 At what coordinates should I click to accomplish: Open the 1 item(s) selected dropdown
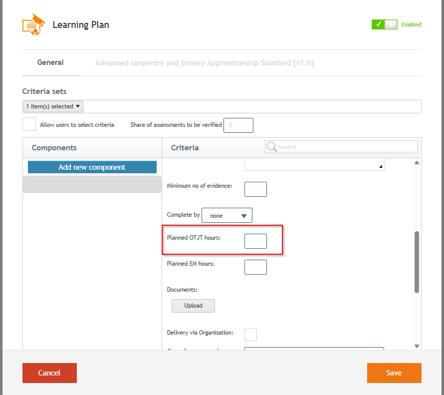pyautogui.click(x=53, y=106)
